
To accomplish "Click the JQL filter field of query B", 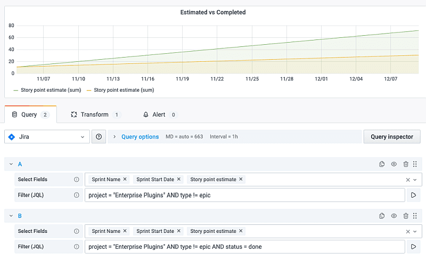I will point(245,247).
